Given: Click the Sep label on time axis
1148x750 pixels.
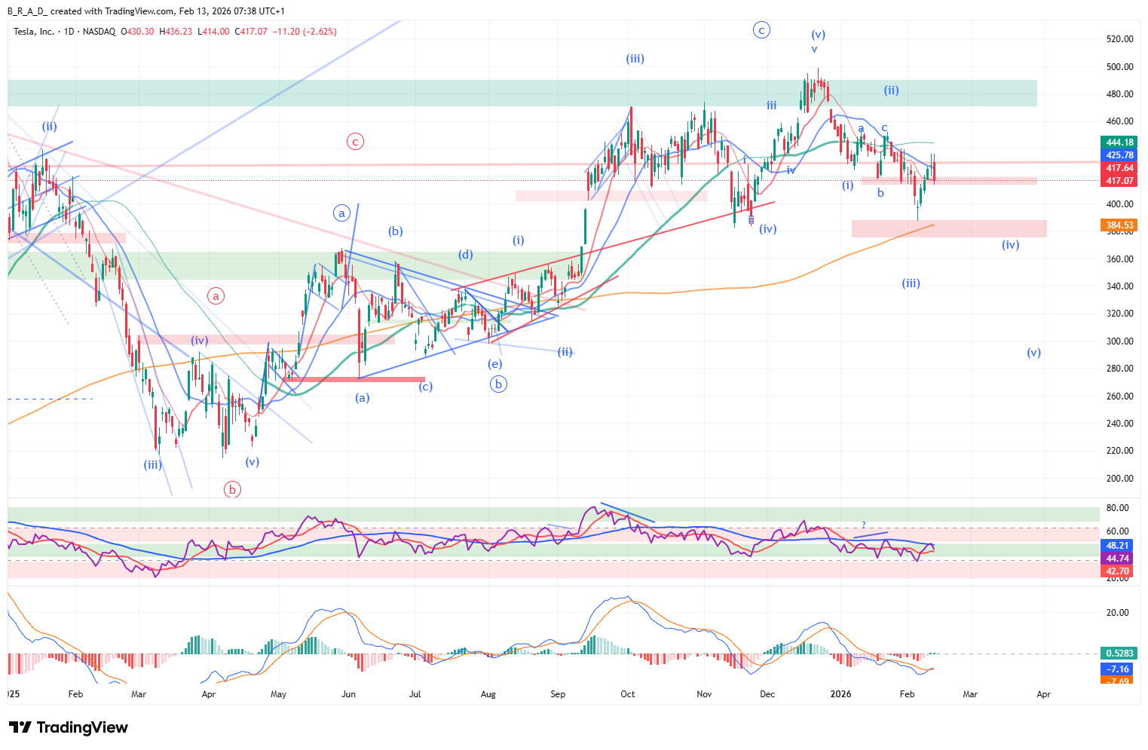Looking at the screenshot, I should click(558, 694).
